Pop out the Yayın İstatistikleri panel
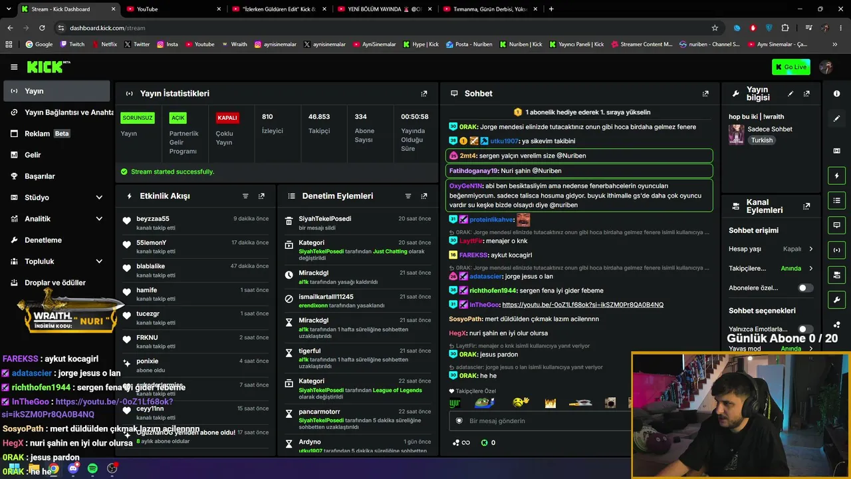The image size is (851, 479). point(424,94)
